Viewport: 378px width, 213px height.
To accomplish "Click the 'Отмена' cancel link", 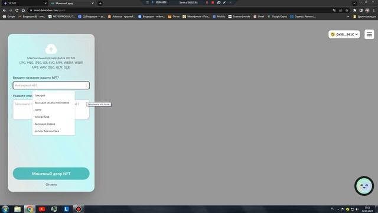I will [51, 185].
